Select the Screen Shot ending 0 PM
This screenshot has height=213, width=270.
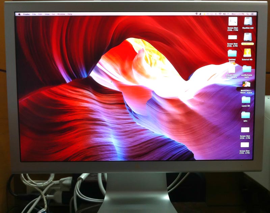pyautogui.click(x=233, y=37)
